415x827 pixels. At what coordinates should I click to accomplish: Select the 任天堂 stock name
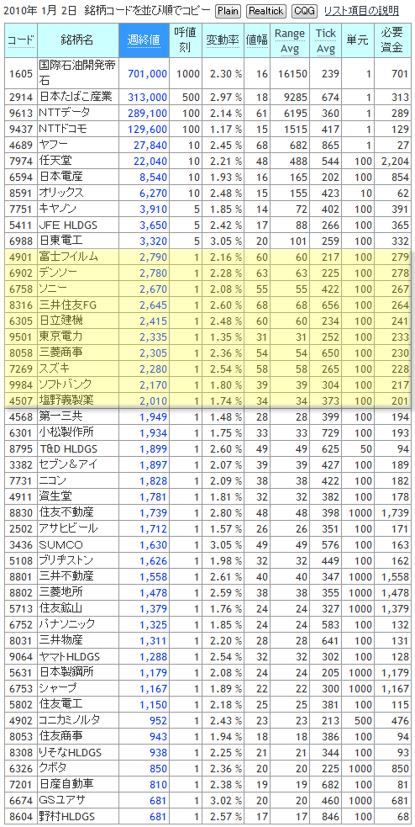pyautogui.click(x=54, y=161)
